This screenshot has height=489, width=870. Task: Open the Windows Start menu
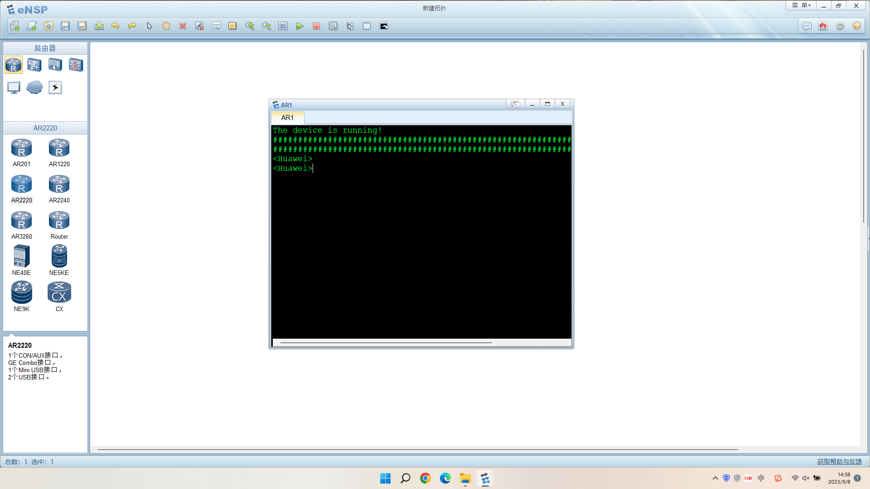point(386,478)
